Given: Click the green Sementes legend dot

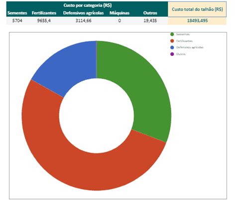Looking at the screenshot, I should [x=172, y=34].
